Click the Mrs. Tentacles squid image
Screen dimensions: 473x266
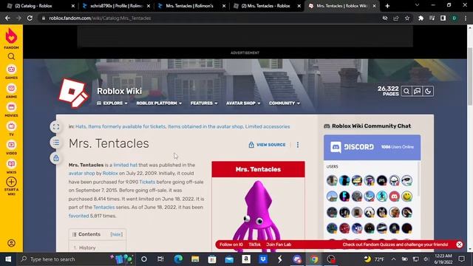click(x=258, y=215)
